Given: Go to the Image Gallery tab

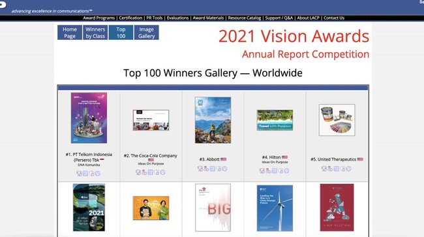Looking at the screenshot, I should tap(147, 33).
